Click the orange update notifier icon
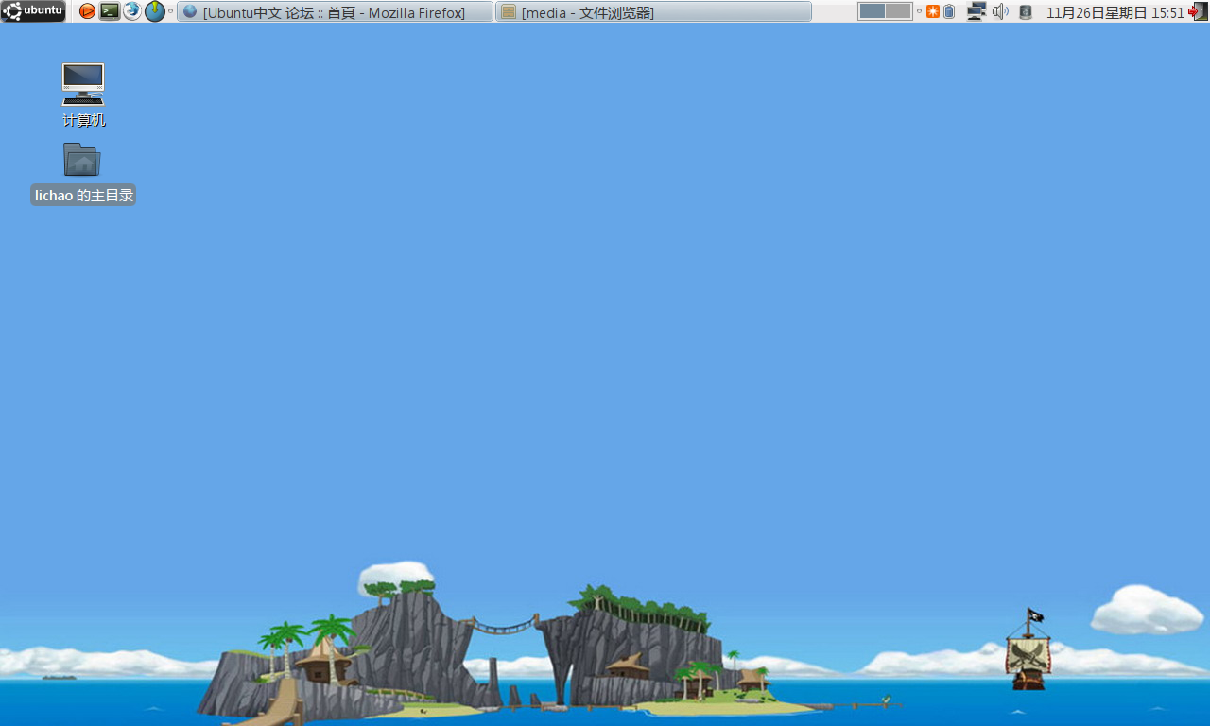The width and height of the screenshot is (1210, 726). click(x=933, y=11)
